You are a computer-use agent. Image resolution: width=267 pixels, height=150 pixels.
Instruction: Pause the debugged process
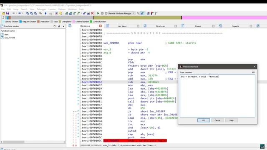click(102, 13)
